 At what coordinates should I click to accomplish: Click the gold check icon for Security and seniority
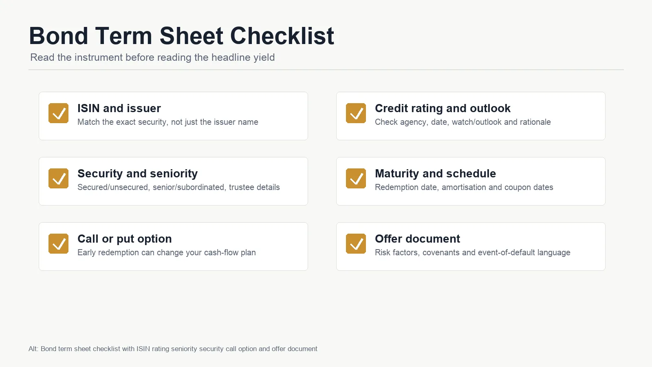pyautogui.click(x=58, y=178)
